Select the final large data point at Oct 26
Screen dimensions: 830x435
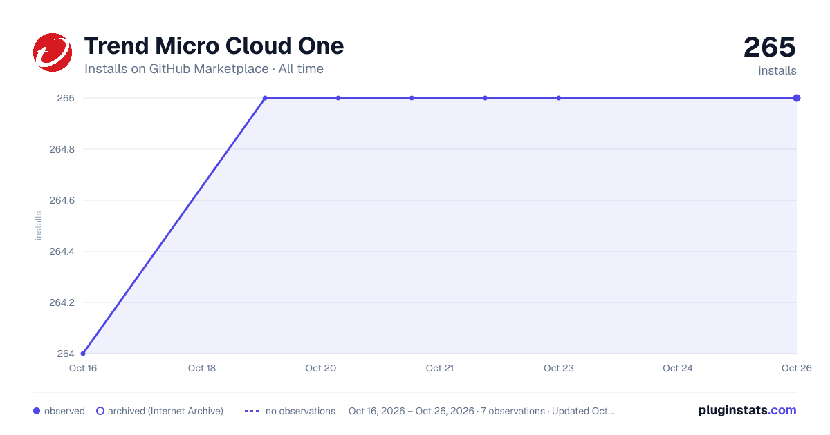pyautogui.click(x=797, y=98)
